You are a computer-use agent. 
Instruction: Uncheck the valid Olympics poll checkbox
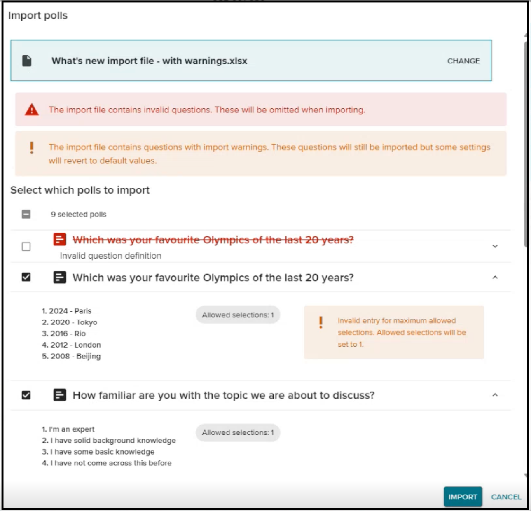26,277
